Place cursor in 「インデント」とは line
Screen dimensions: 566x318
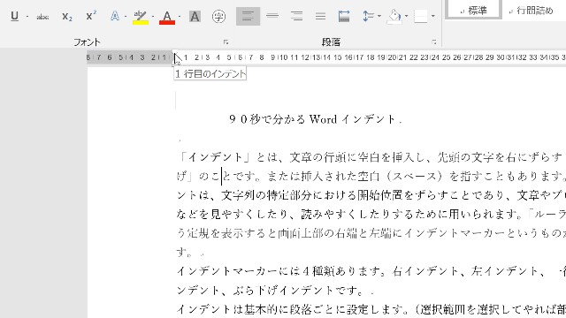pos(371,157)
